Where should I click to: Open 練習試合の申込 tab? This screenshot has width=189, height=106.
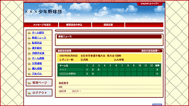tap(75, 25)
